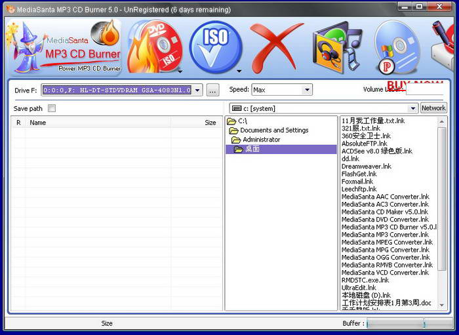The width and height of the screenshot is (459, 335).
Task: Click the blue ISO checkmark icon
Action: pos(216,47)
